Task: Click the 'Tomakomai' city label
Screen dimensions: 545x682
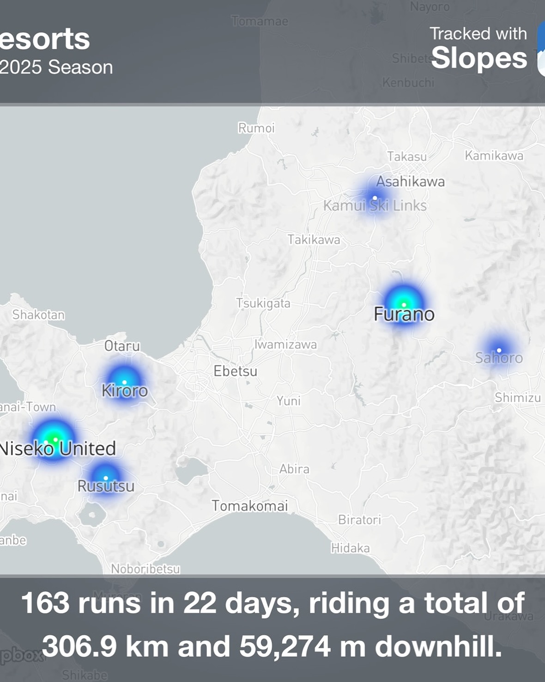Action: click(x=250, y=506)
